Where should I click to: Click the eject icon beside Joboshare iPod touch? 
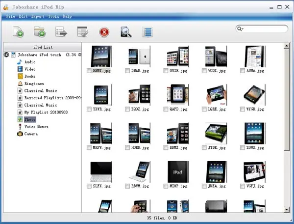[6, 55]
